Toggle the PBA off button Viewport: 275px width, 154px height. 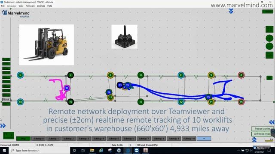6,100
